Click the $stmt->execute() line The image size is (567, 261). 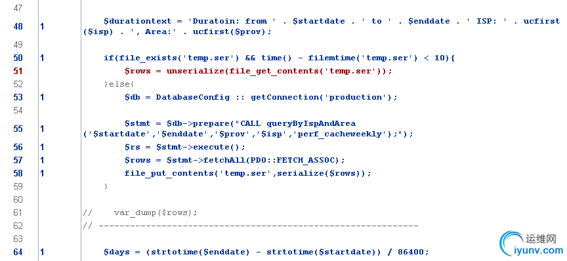click(x=185, y=147)
